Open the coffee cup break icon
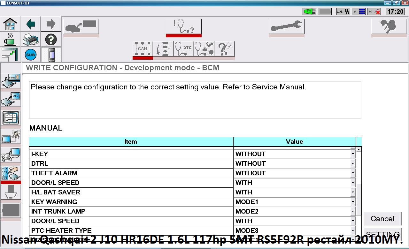 pos(10,39)
